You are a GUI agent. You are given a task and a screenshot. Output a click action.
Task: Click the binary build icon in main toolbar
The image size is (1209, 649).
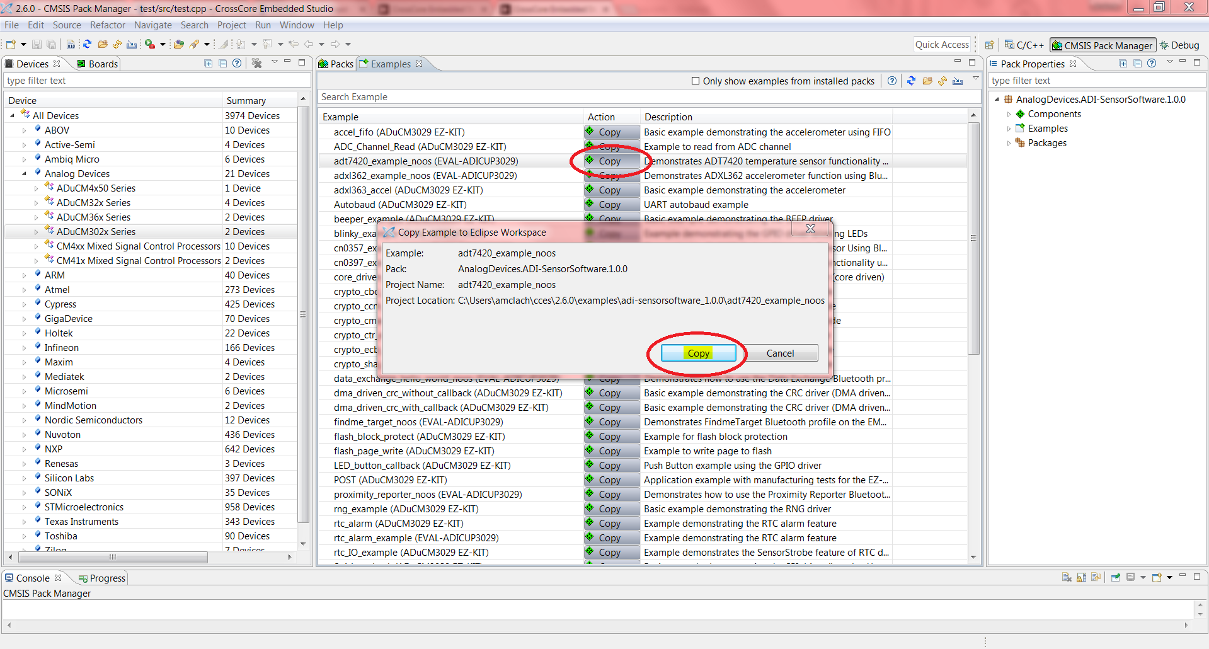pos(71,44)
